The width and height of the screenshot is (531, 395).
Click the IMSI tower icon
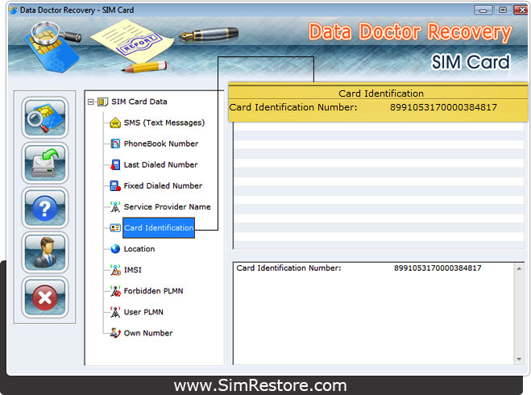pos(115,270)
